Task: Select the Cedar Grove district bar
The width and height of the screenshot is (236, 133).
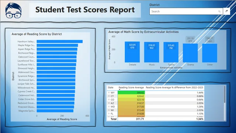Action: (x=56, y=99)
